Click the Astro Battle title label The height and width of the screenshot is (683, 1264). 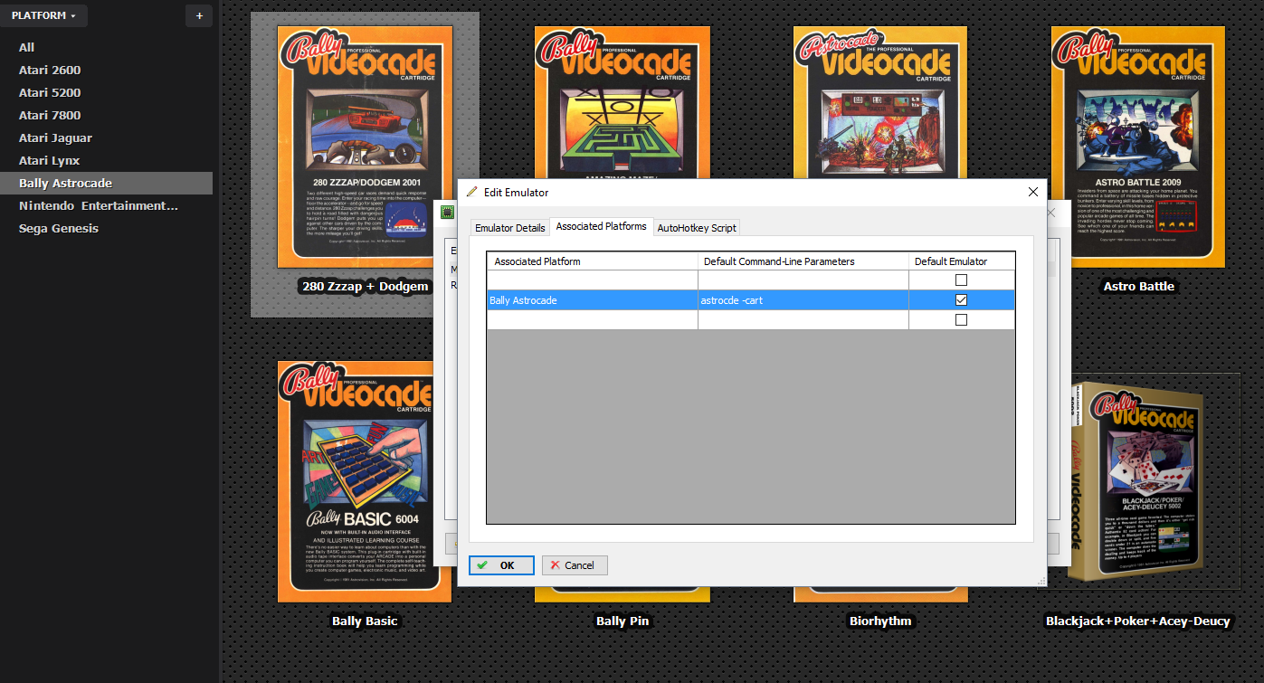click(1138, 286)
